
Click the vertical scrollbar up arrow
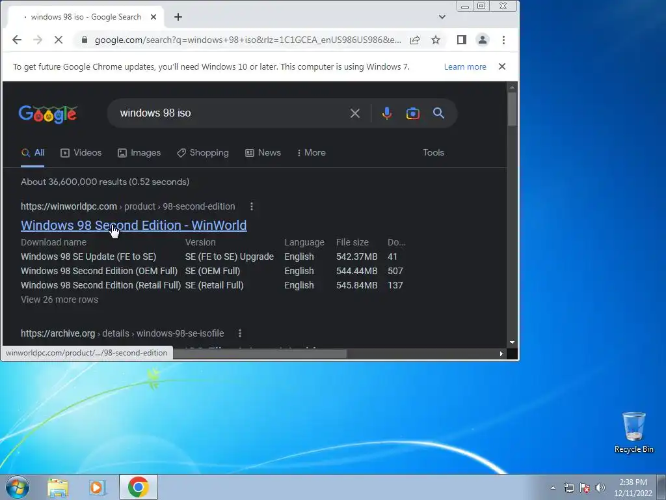(512, 87)
